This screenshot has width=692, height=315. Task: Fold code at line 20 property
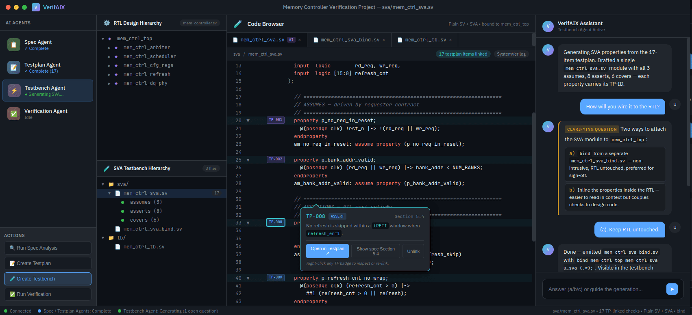coord(248,121)
